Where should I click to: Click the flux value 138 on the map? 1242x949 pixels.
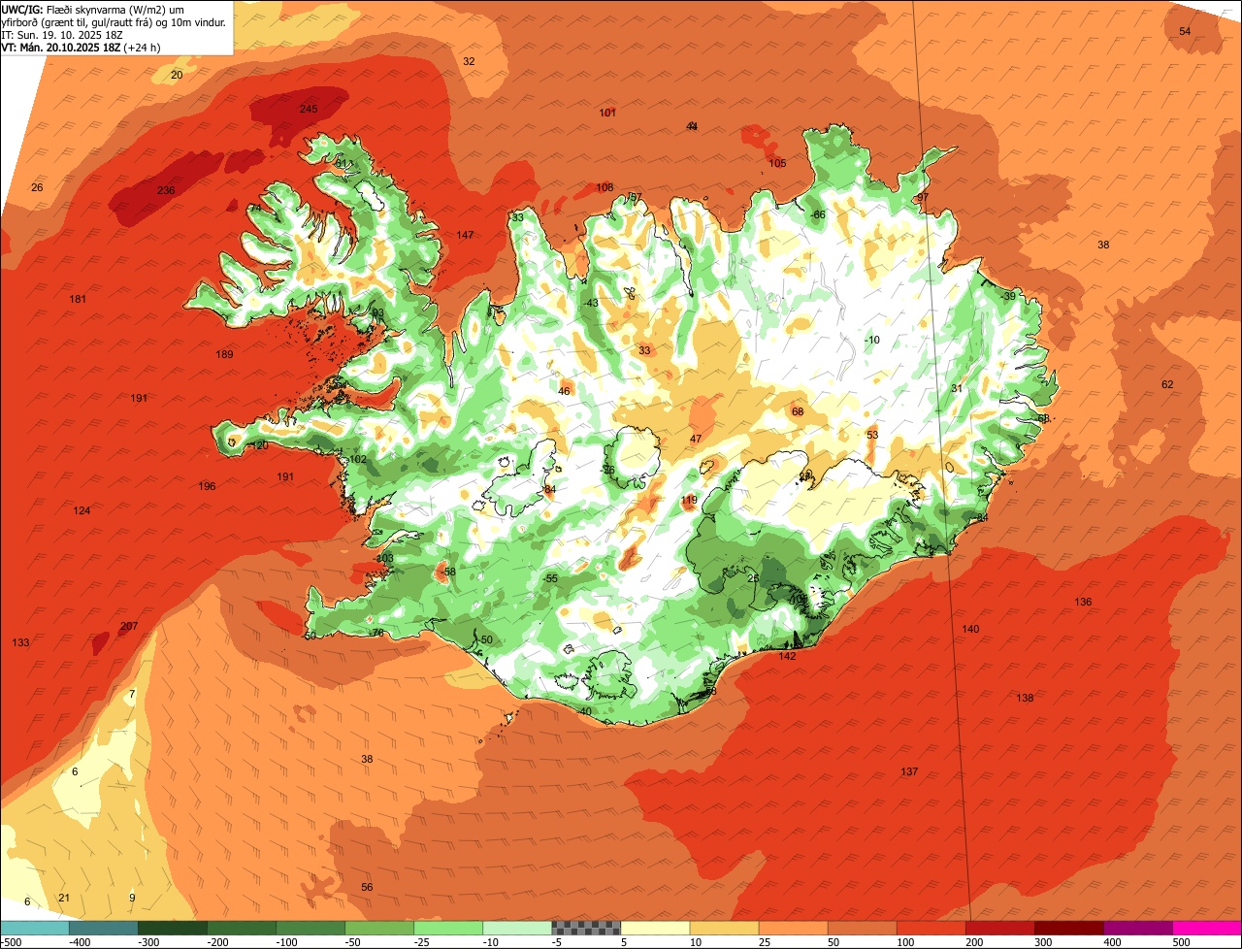point(1025,698)
